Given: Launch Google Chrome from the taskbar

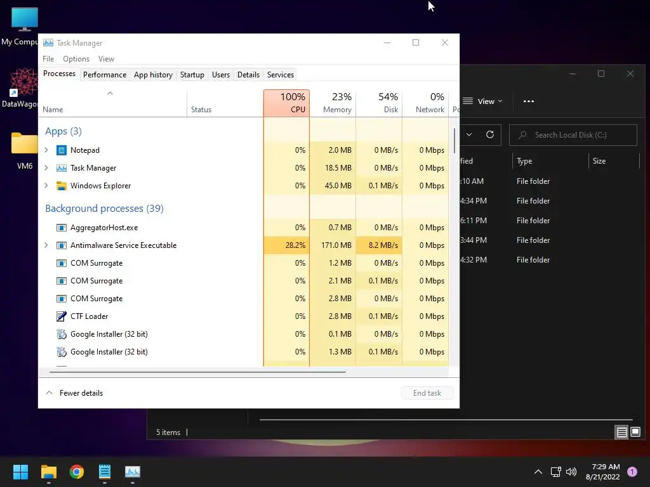Looking at the screenshot, I should tap(77, 472).
